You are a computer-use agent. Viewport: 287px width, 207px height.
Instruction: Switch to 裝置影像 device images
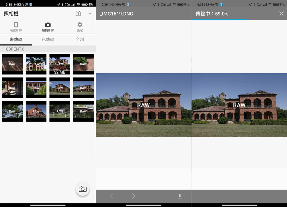tap(16, 27)
